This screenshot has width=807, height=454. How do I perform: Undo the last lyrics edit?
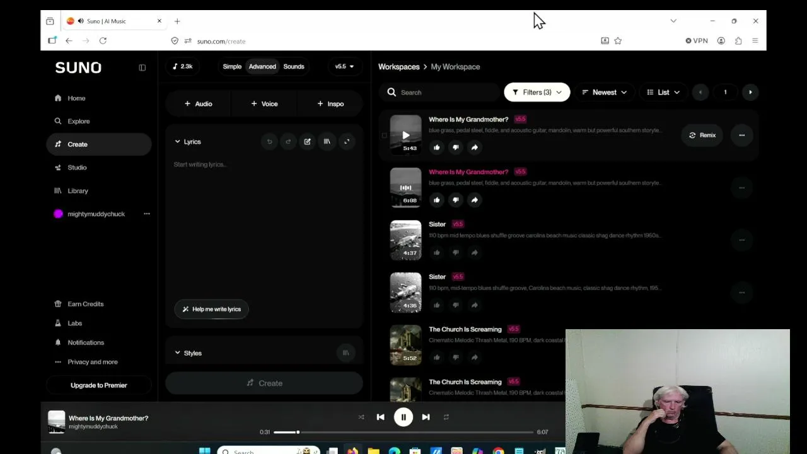pyautogui.click(x=269, y=141)
